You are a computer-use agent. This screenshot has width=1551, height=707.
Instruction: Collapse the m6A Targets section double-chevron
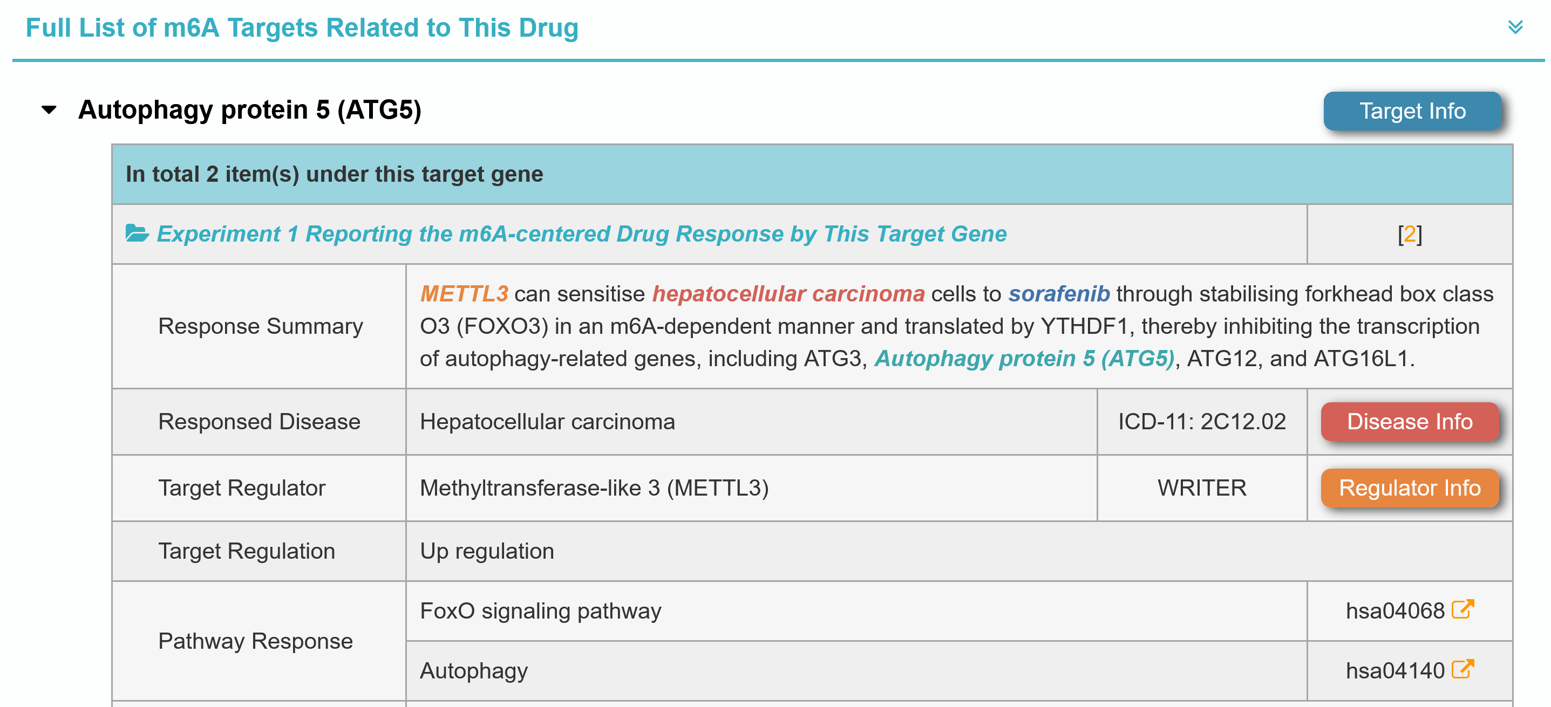coord(1515,27)
